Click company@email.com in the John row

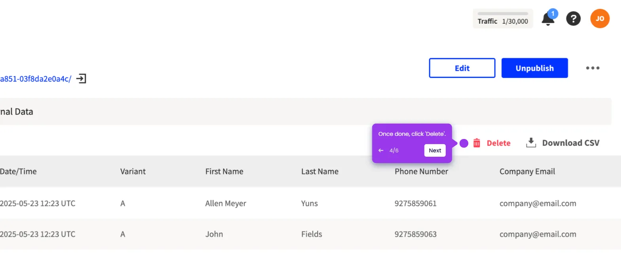[538, 234]
